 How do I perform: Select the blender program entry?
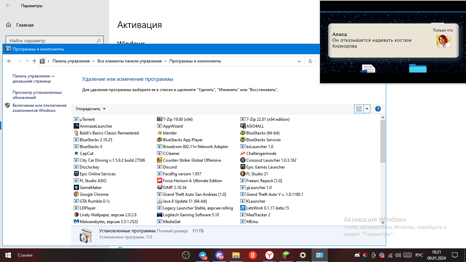(167, 133)
